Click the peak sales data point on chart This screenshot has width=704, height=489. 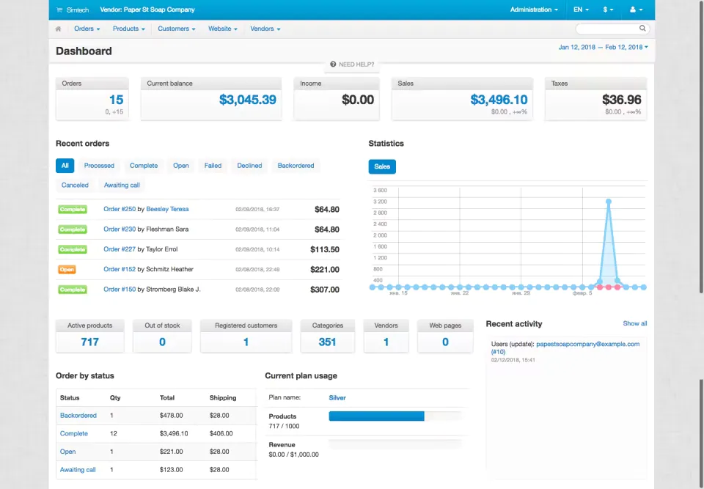[608, 201]
